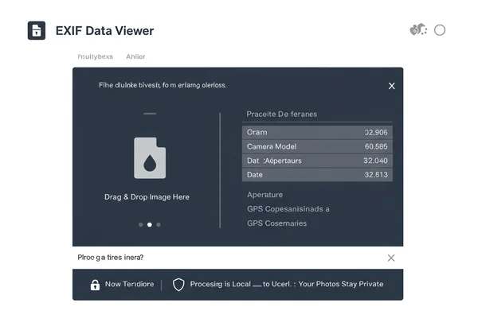The height and width of the screenshot is (334, 478).
Task: Close the dark panel with the X
Action: click(x=391, y=86)
